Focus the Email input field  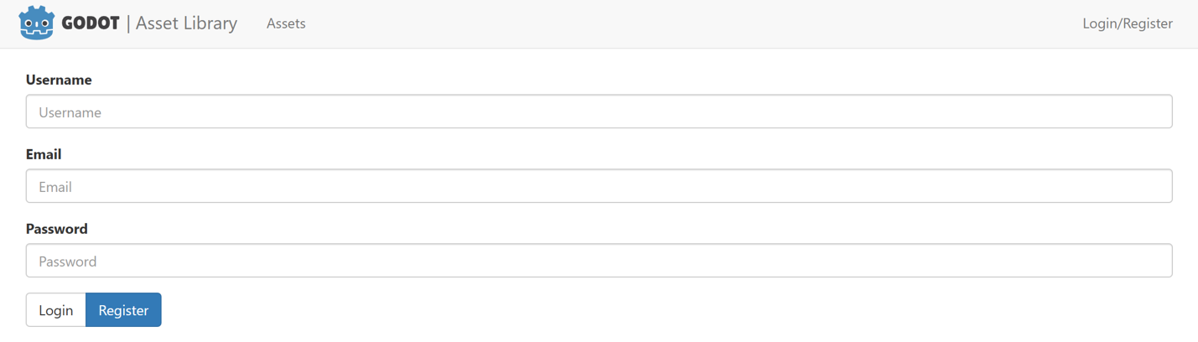pyautogui.click(x=599, y=186)
